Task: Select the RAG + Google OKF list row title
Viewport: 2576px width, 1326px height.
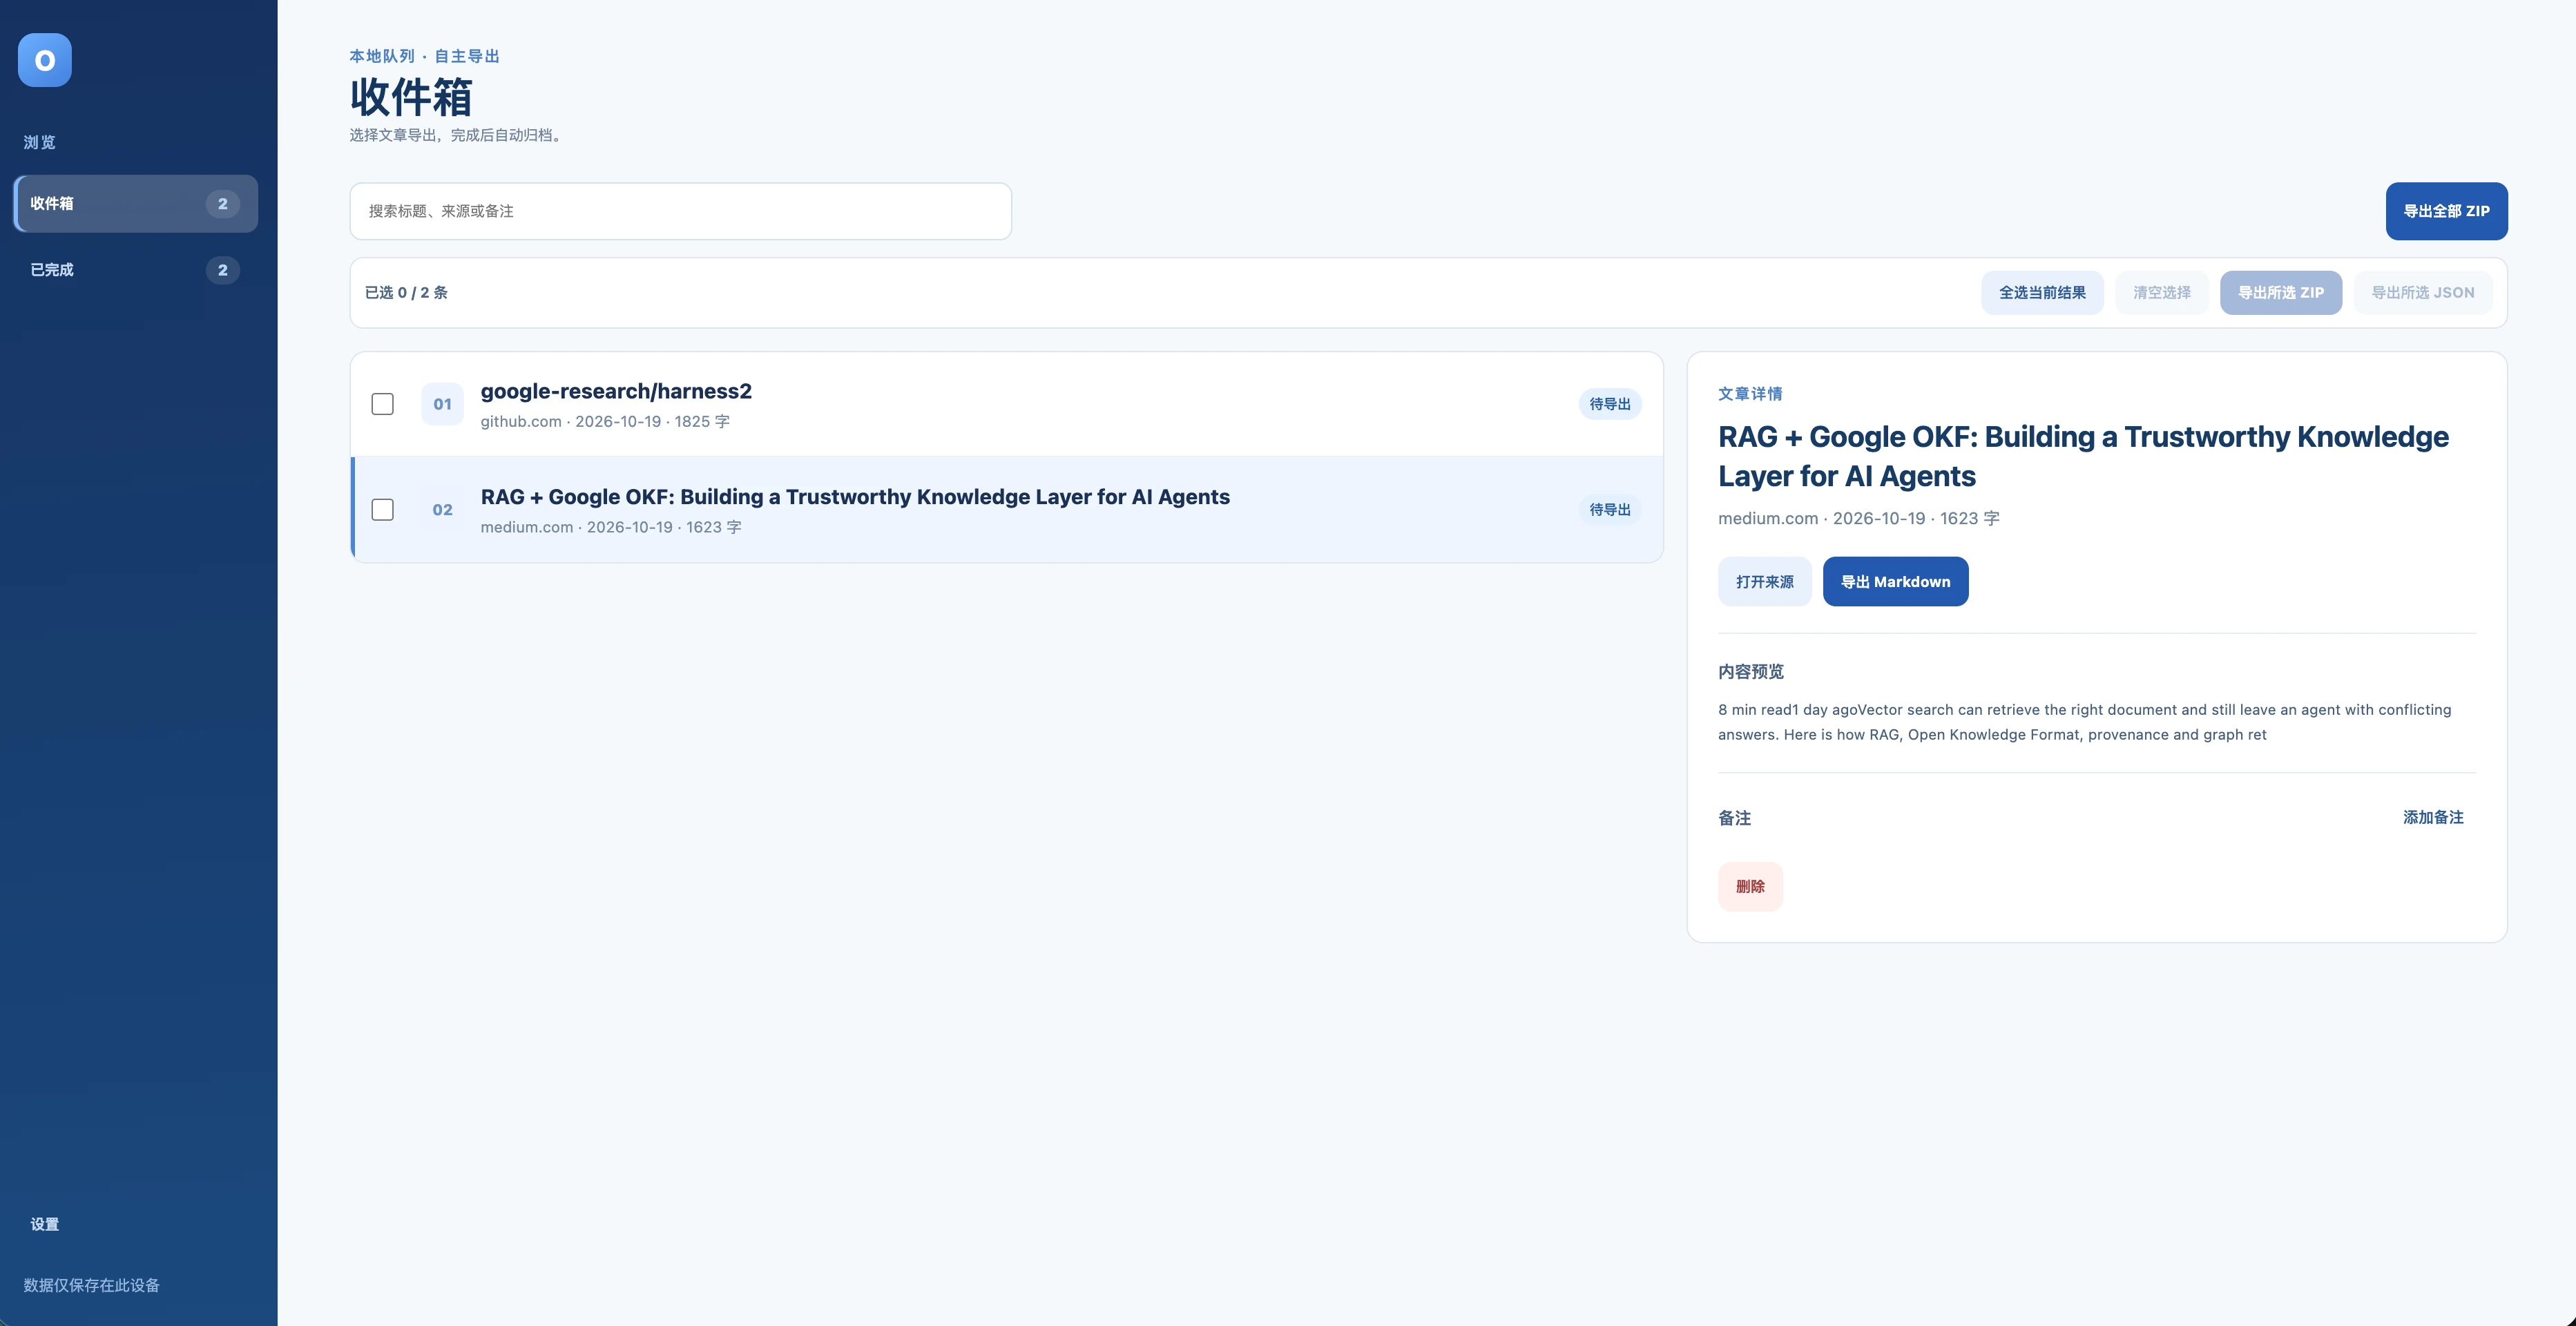Action: 855,497
